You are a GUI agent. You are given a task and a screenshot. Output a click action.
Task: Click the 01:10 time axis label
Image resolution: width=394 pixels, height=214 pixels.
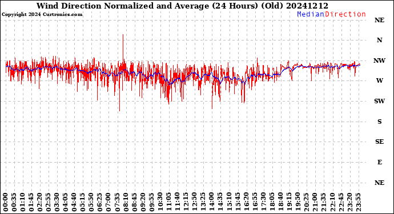[23, 203]
